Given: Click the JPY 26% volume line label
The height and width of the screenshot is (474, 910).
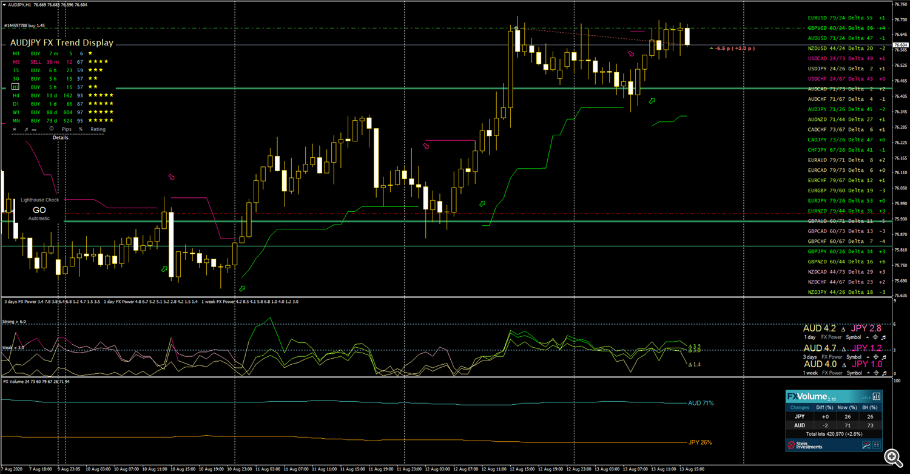Looking at the screenshot, I should tap(700, 442).
